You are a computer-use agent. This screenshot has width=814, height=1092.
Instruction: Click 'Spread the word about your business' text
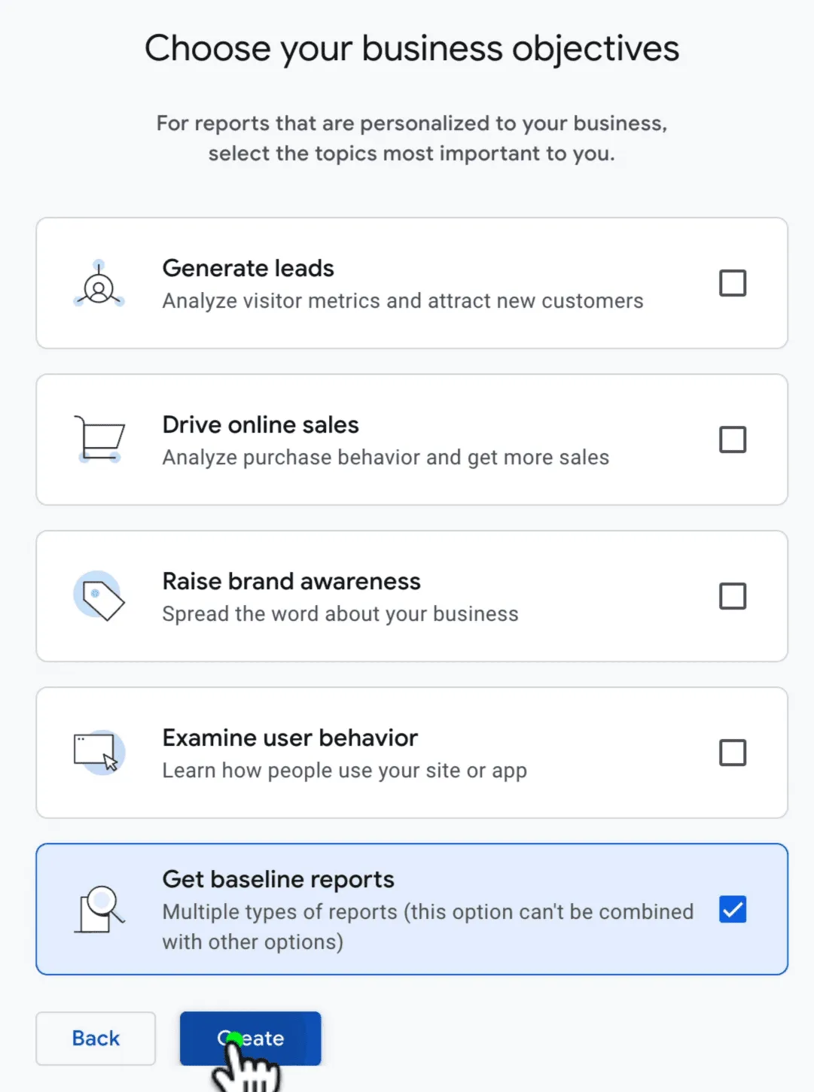tap(340, 614)
